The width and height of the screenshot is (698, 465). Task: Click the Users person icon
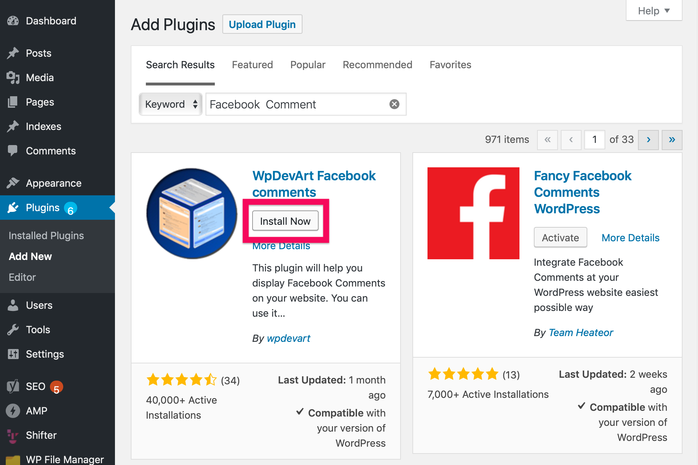point(13,305)
